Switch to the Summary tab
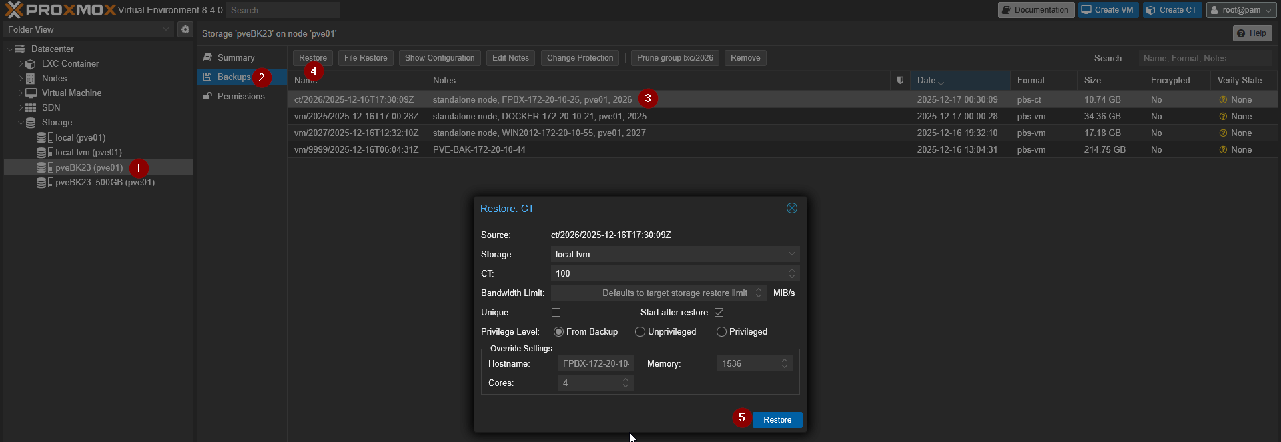The height and width of the screenshot is (442, 1281). (235, 58)
